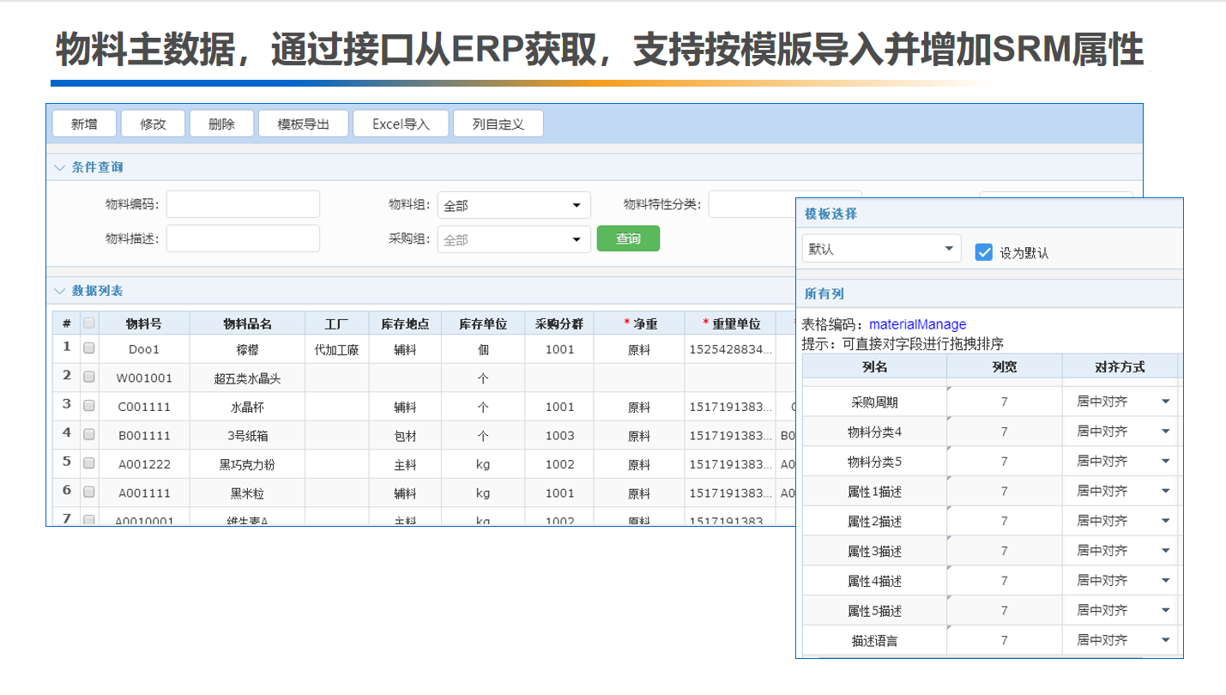This screenshot has height=695, width=1226.
Task: Click the 修改 toolbar button
Action: click(153, 124)
